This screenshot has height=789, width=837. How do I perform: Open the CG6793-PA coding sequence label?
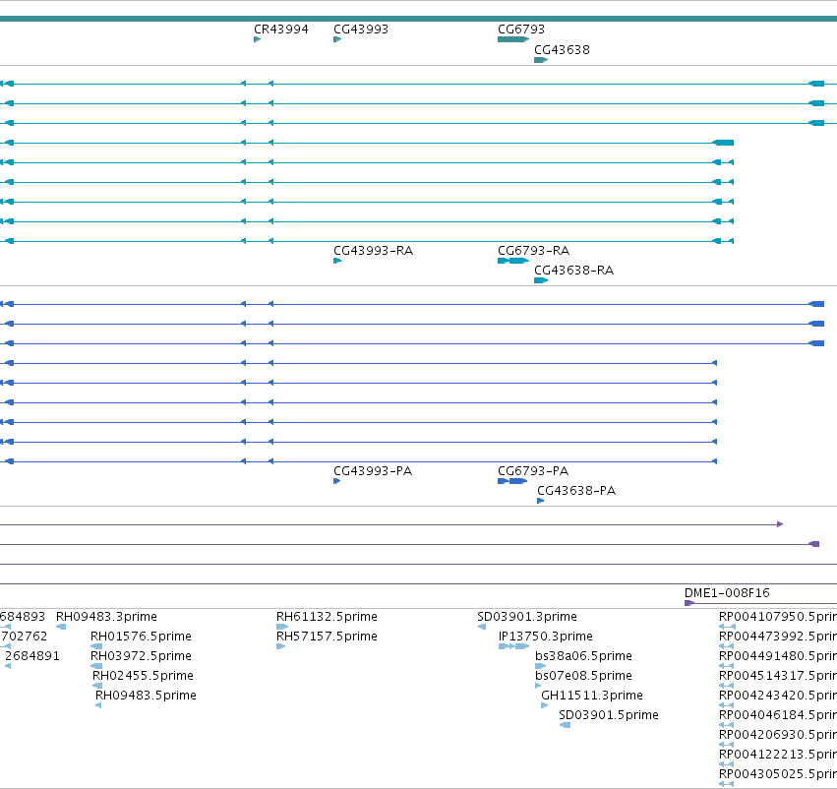coord(533,471)
